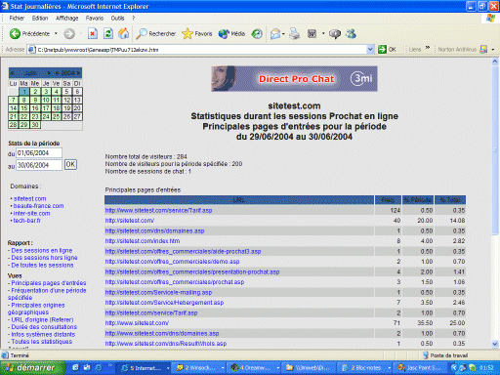
Task: Open the Fichier menu
Action: click(17, 19)
